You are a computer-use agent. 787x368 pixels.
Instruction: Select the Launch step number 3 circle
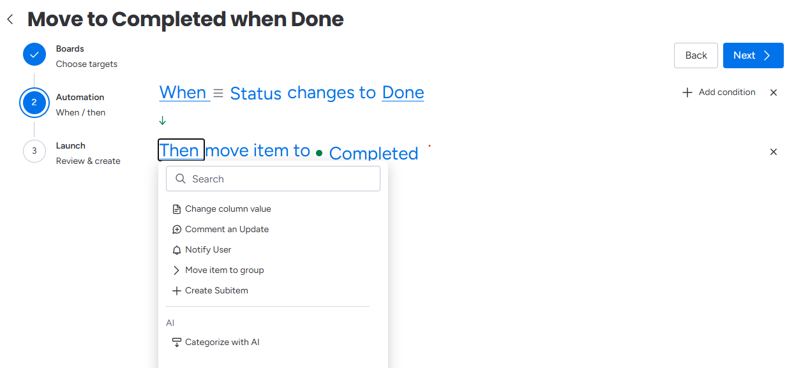(34, 151)
